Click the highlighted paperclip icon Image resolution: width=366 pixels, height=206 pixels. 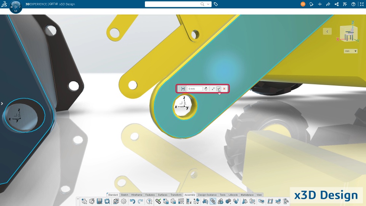[213, 201]
